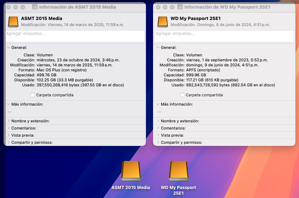Image resolution: width=299 pixels, height=198 pixels.
Task: Click format value APFS (encriptado)
Action: 203,70
